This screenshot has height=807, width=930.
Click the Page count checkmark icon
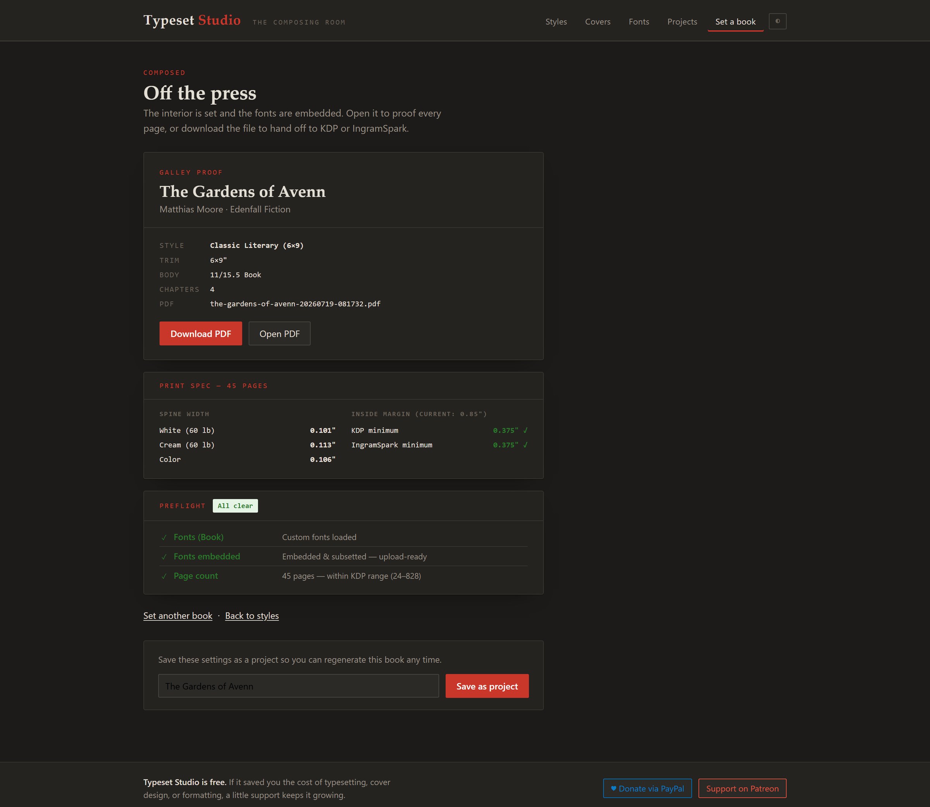(x=164, y=576)
